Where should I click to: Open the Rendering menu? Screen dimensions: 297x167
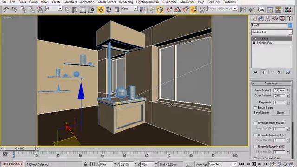point(126,2)
